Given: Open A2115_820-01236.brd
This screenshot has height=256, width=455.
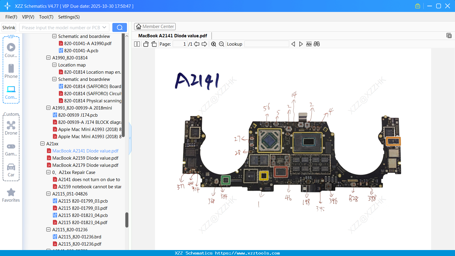Looking at the screenshot, I should [77, 237].
